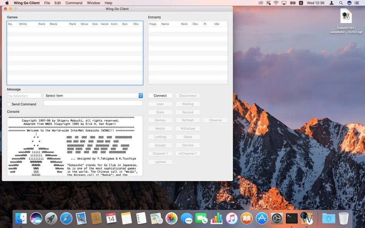
Task: Open the Edit menu
Action: 58,3
